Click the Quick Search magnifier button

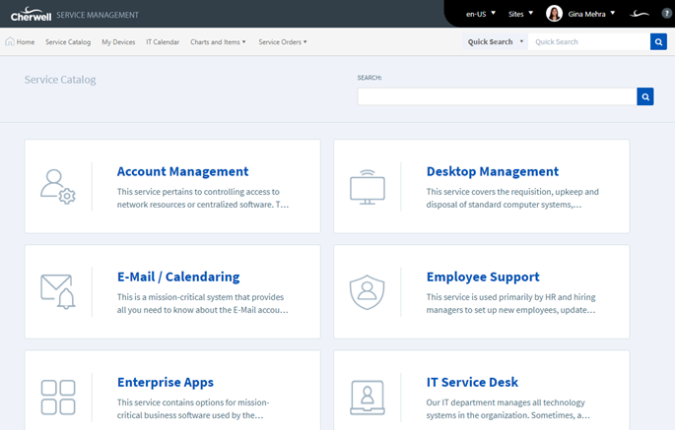[658, 42]
